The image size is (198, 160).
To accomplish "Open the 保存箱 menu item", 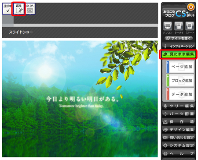I will click(x=179, y=122).
